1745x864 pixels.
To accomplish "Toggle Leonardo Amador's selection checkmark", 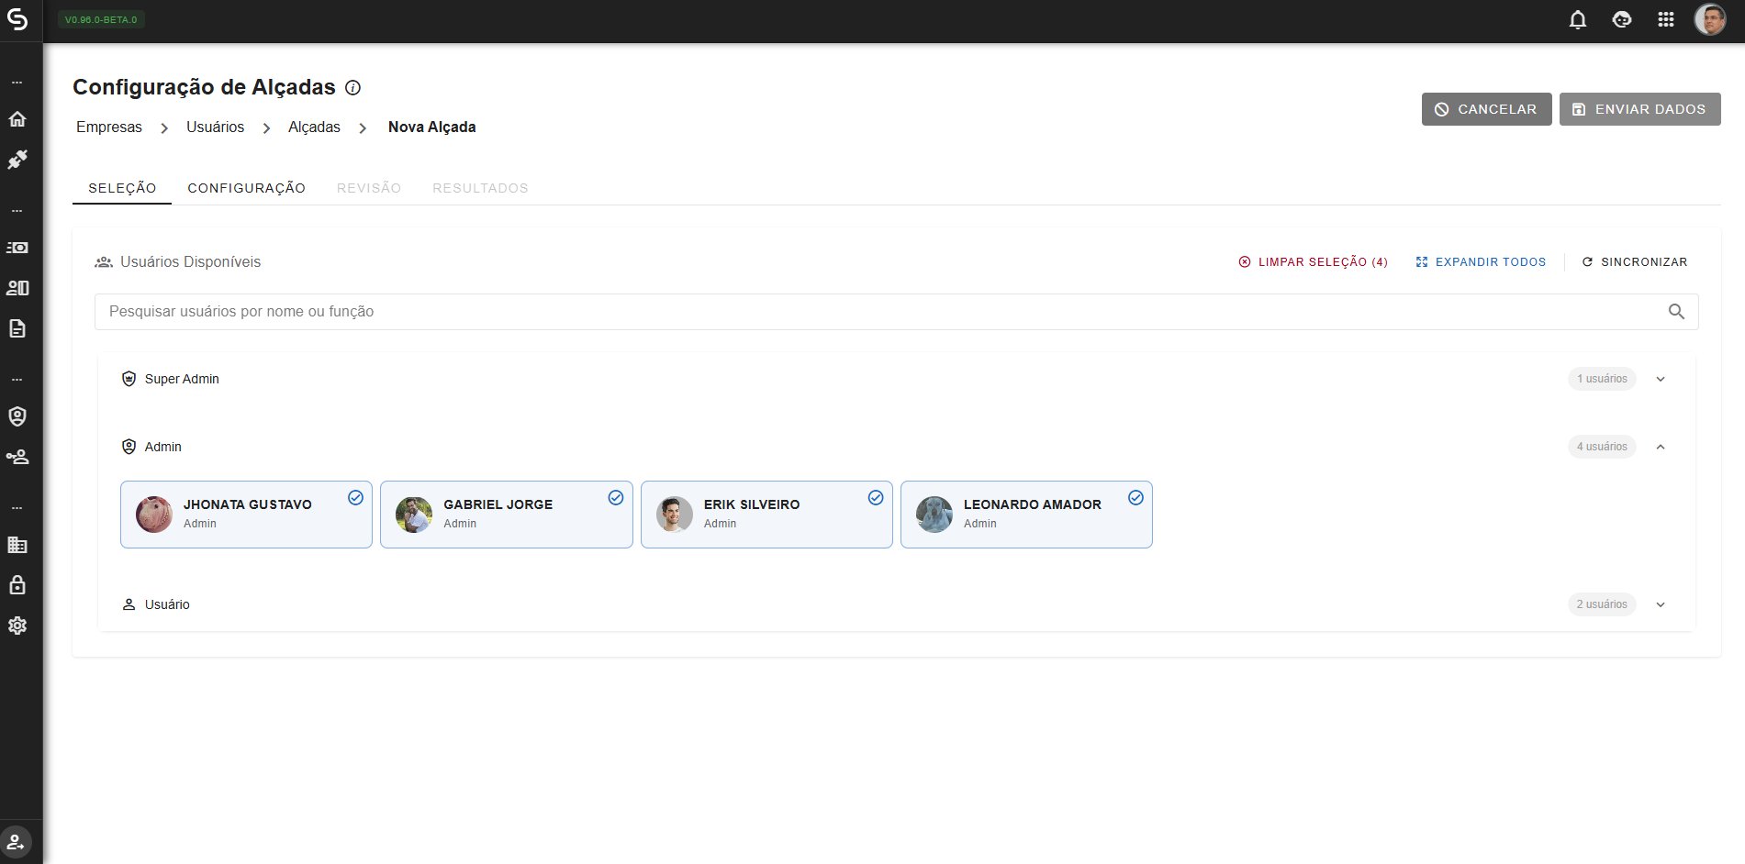I will point(1135,497).
